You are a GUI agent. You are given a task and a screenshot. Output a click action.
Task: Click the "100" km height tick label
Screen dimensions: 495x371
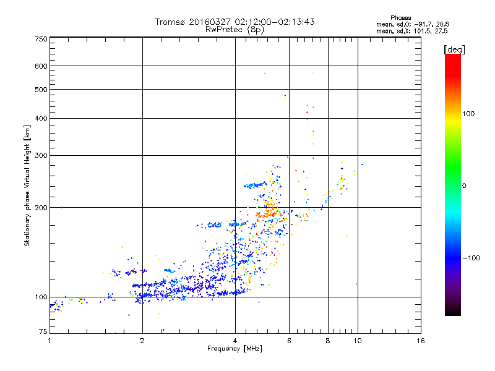tap(41, 297)
